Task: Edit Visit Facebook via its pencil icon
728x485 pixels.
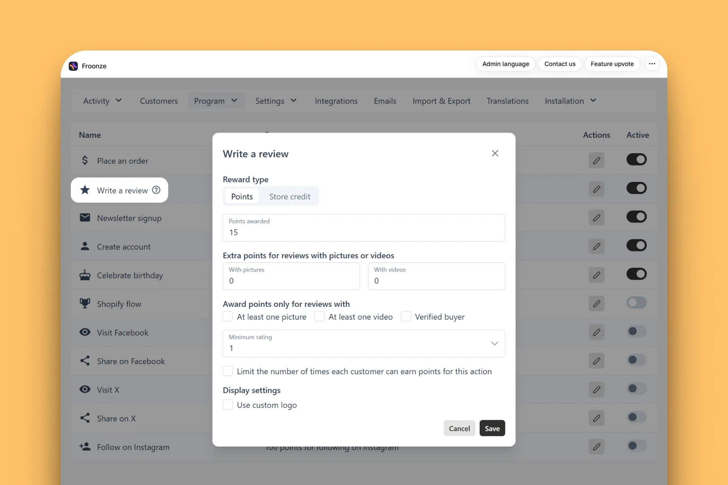Action: point(597,333)
